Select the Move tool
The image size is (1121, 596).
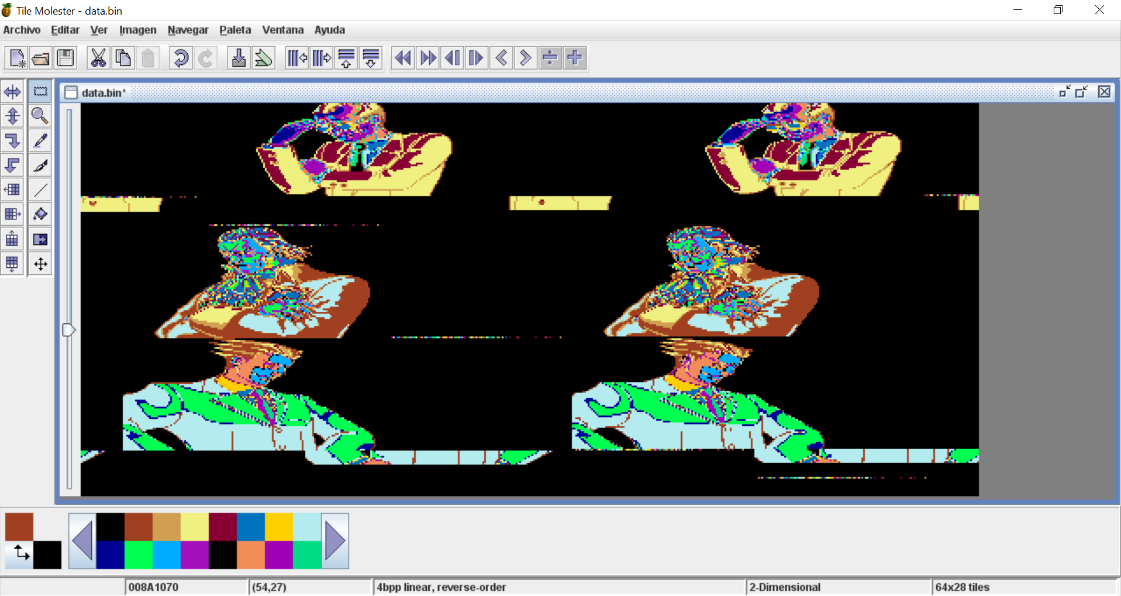click(x=40, y=264)
